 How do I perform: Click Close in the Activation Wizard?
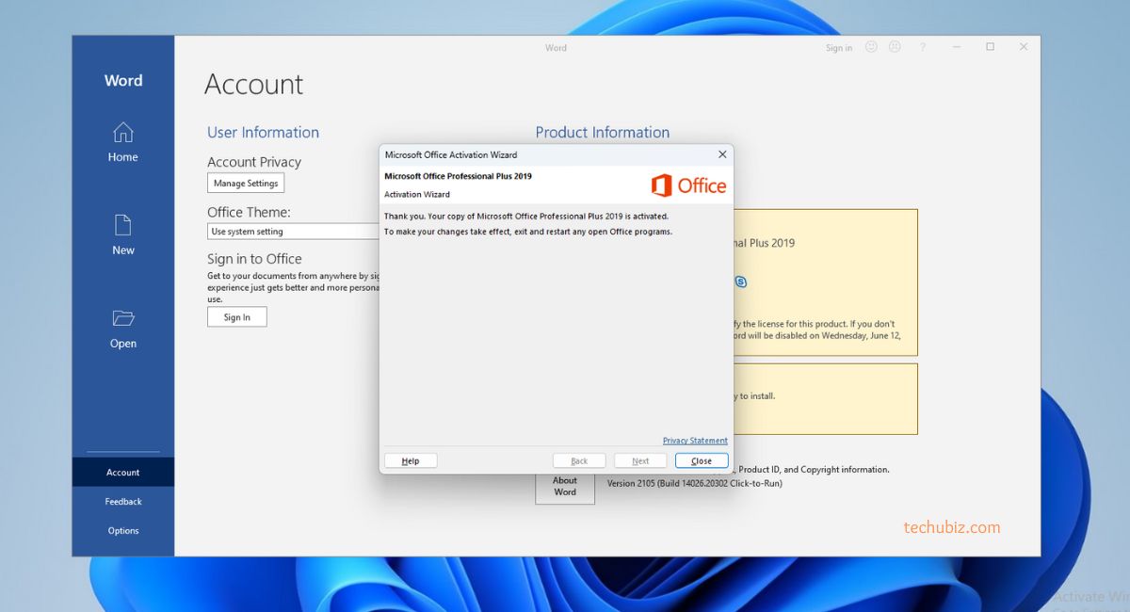(x=702, y=461)
